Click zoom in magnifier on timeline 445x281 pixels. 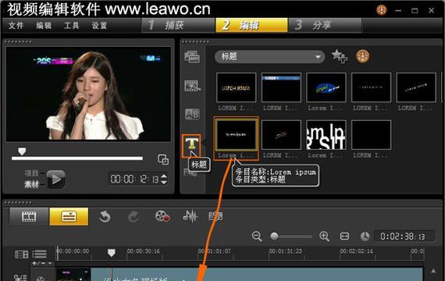click(324, 237)
